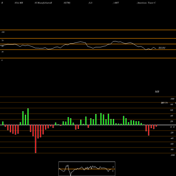This screenshot has width=176, height=176.
Task: Click the tallest green MR histogram bar
Action: point(28,117)
